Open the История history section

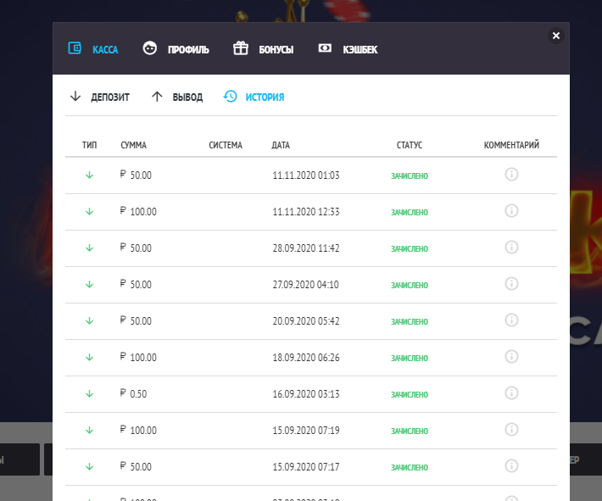pyautogui.click(x=254, y=97)
